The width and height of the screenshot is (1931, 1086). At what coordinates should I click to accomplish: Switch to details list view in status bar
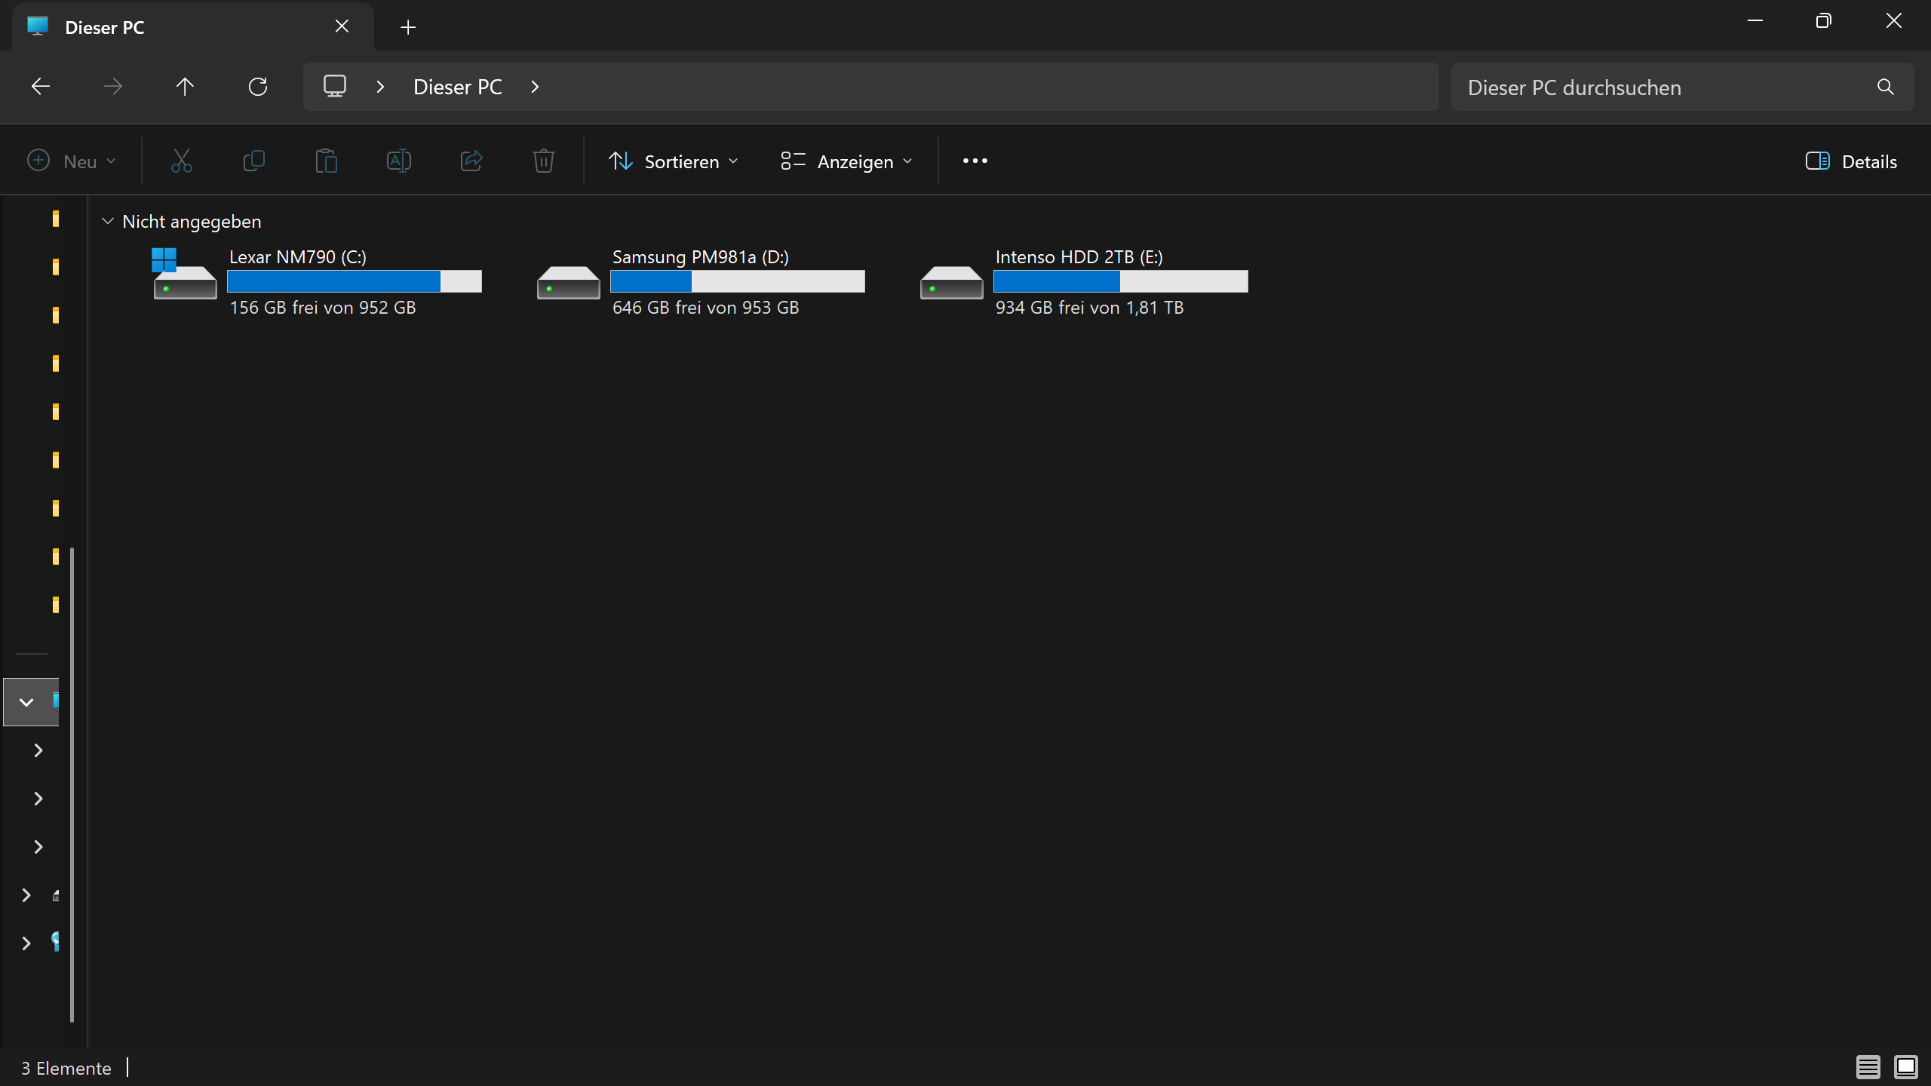[1868, 1067]
